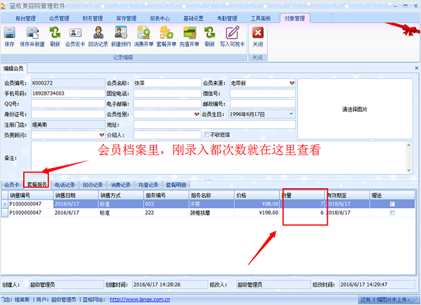Switch to the 消费记录 tab
The image size is (421, 305).
121,185
